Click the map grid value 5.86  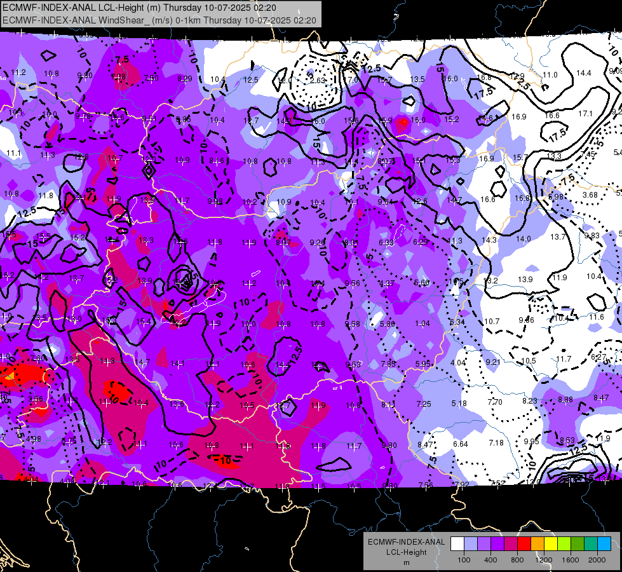coord(387,323)
